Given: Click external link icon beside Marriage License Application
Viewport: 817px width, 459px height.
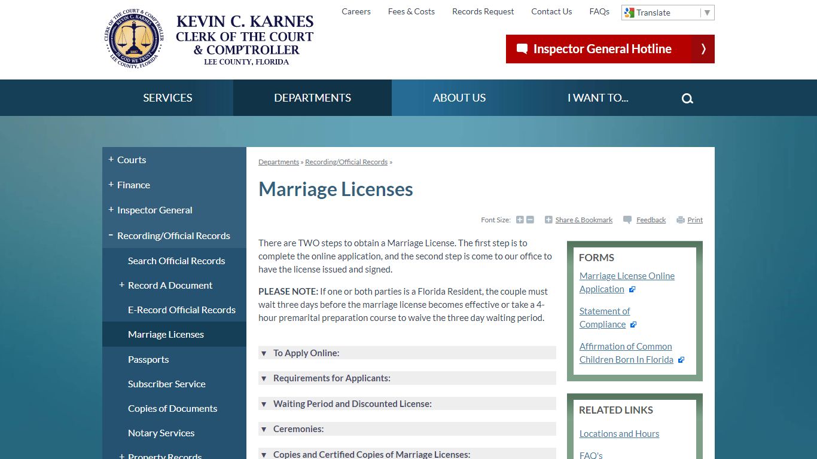Looking at the screenshot, I should (632, 289).
